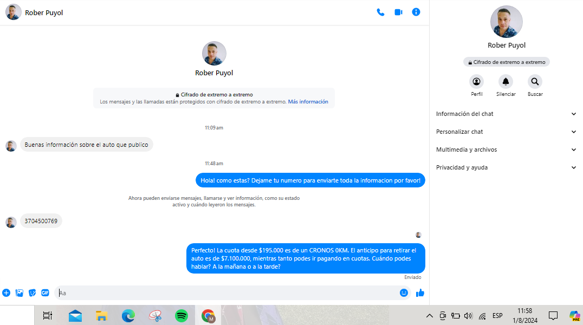
Task: Click the Cifrado de extremo a extremo badge
Action: [x=506, y=62]
